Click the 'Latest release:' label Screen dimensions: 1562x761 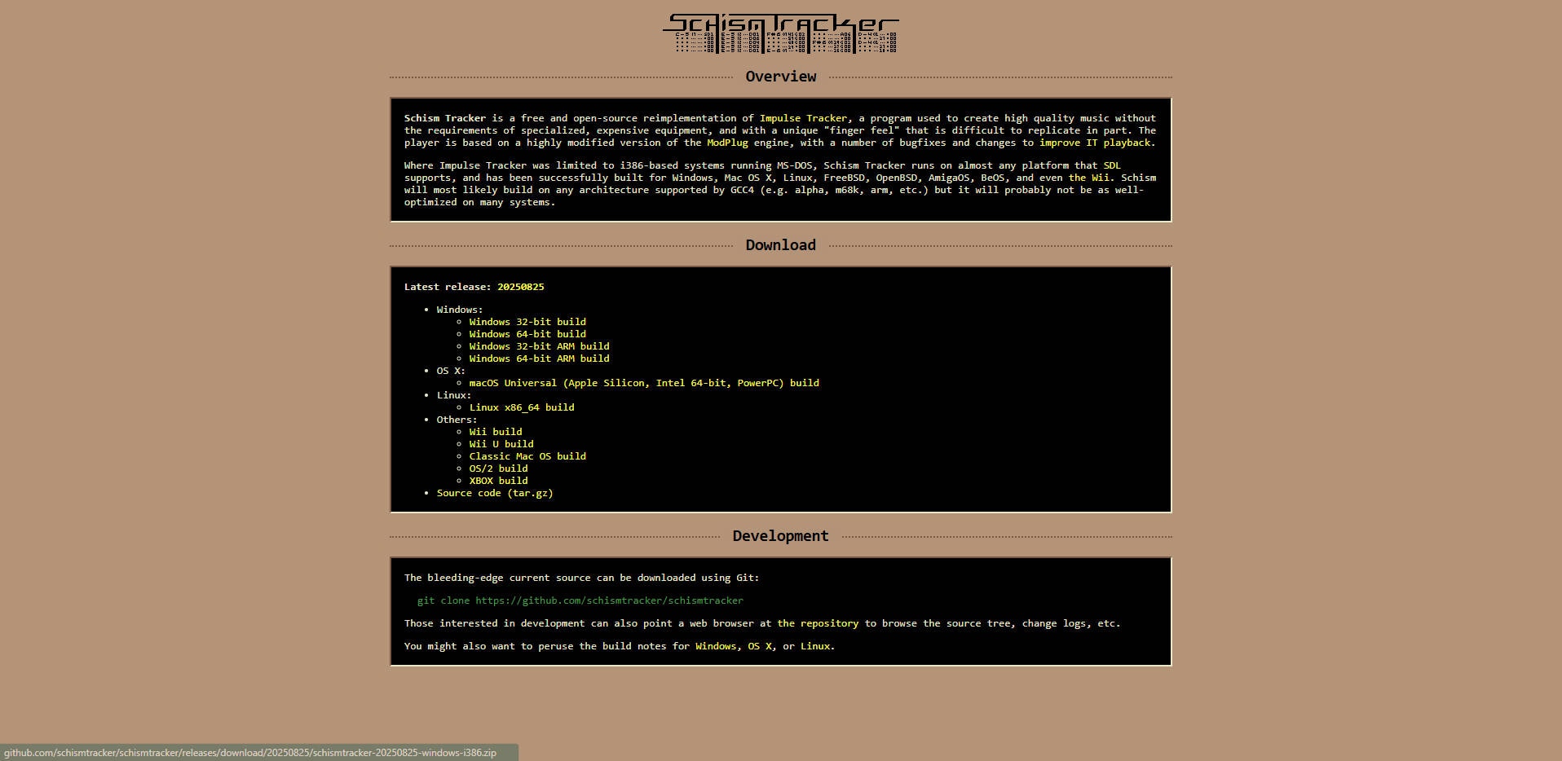click(x=448, y=287)
